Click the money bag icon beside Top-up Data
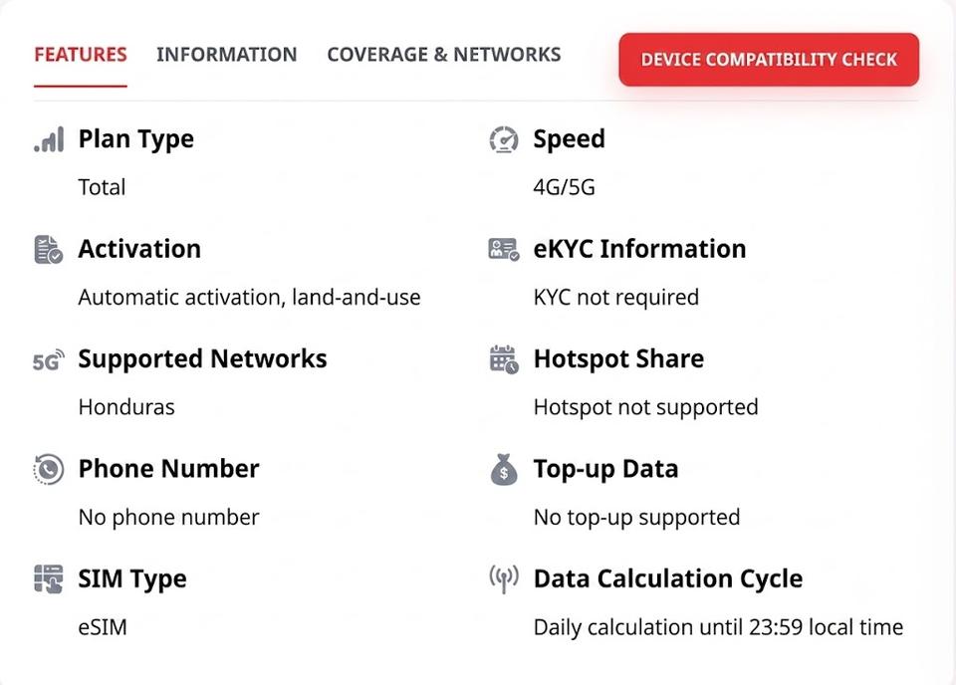 pyautogui.click(x=504, y=470)
